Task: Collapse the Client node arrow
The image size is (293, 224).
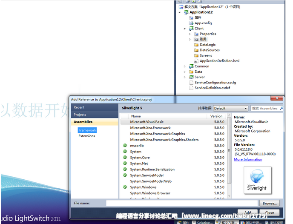Action: pyautogui.click(x=185, y=29)
